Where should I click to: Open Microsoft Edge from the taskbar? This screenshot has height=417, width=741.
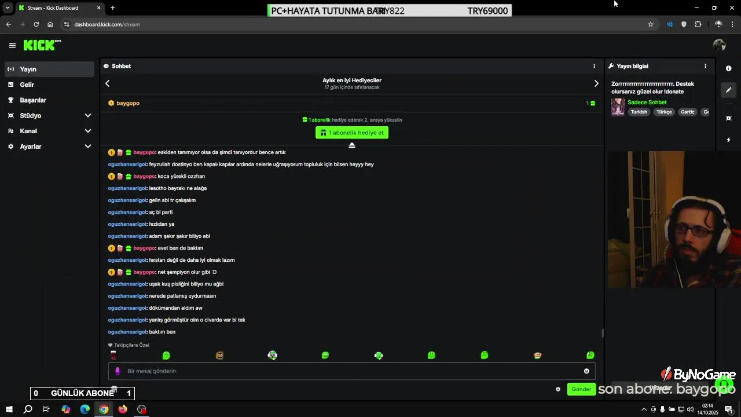tap(85, 409)
